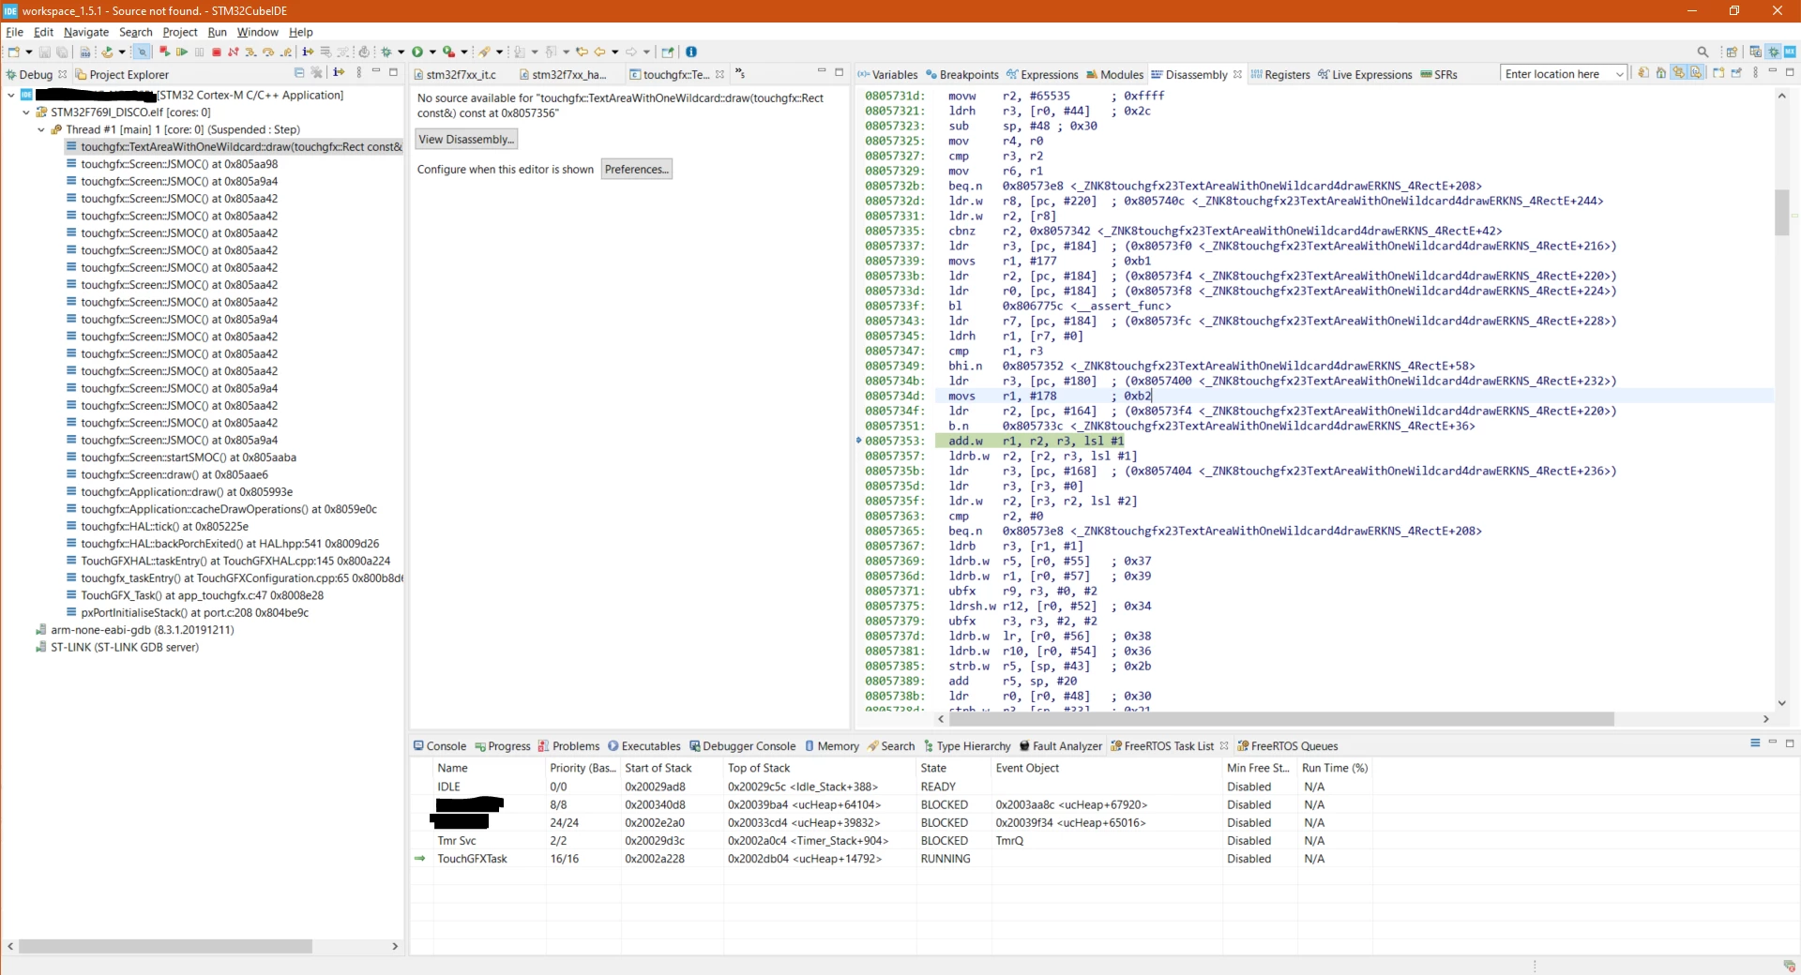Open the FreeRTOS Task List view menu
The width and height of the screenshot is (1801, 975).
1755,743
